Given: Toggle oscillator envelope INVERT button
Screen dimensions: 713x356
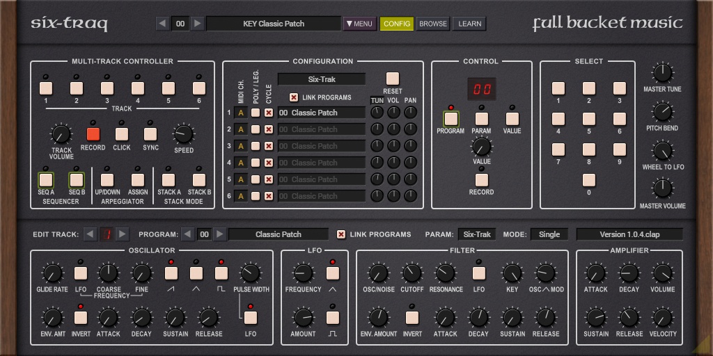Looking at the screenshot, I should [x=81, y=318].
